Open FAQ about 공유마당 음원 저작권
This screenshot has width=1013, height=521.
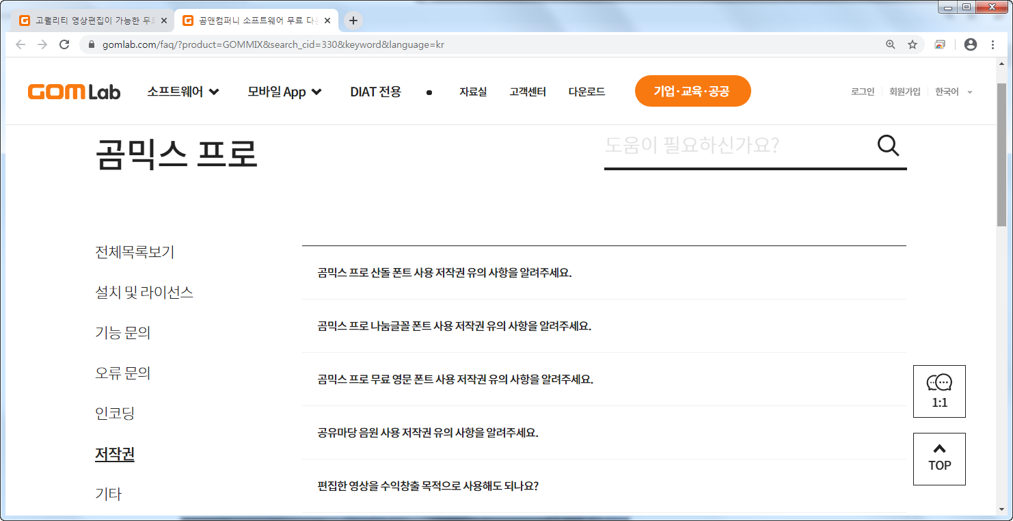point(604,433)
